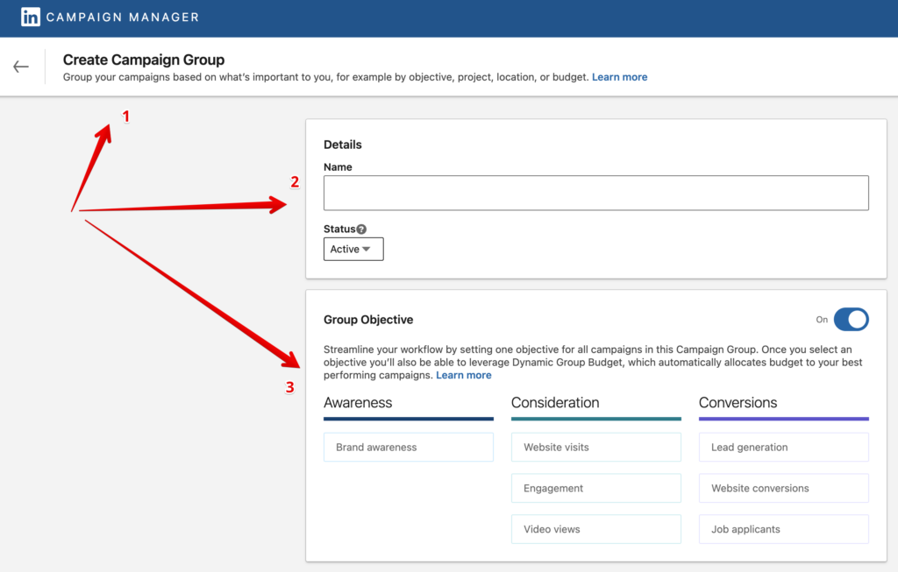Click the Details section heading
This screenshot has height=572, width=898.
click(x=343, y=145)
